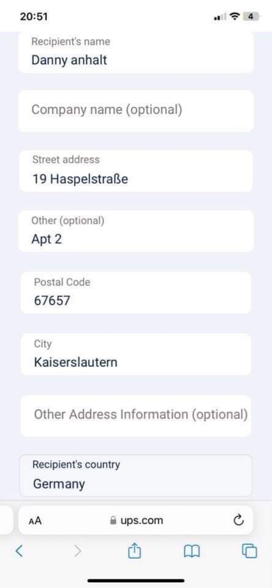272x588 pixels.
Task: Edit the Postal Code 67657 field
Action: [136, 293]
